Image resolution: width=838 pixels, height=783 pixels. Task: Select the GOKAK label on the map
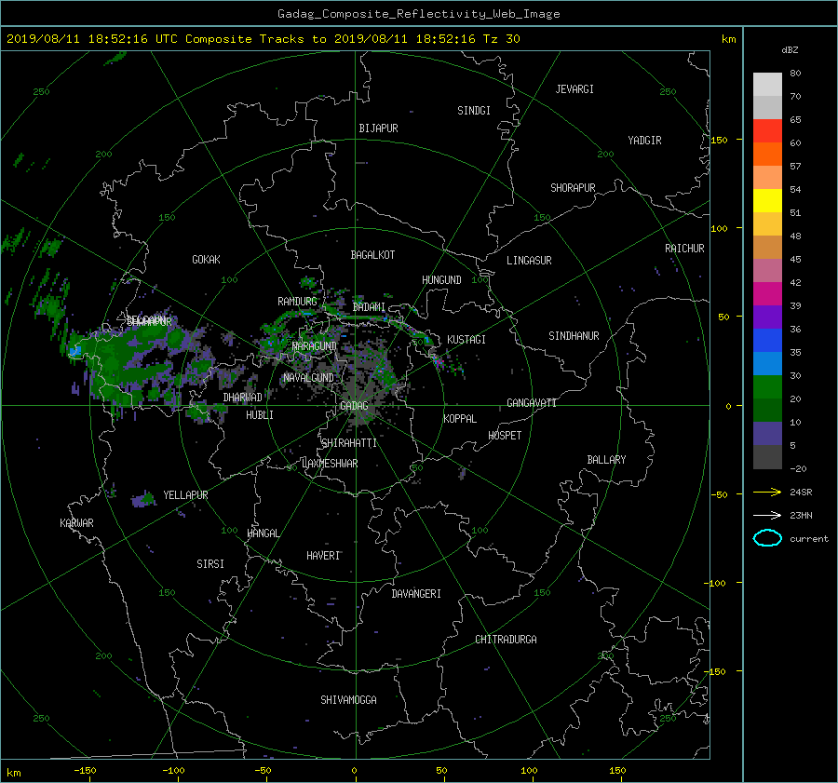tap(206, 260)
